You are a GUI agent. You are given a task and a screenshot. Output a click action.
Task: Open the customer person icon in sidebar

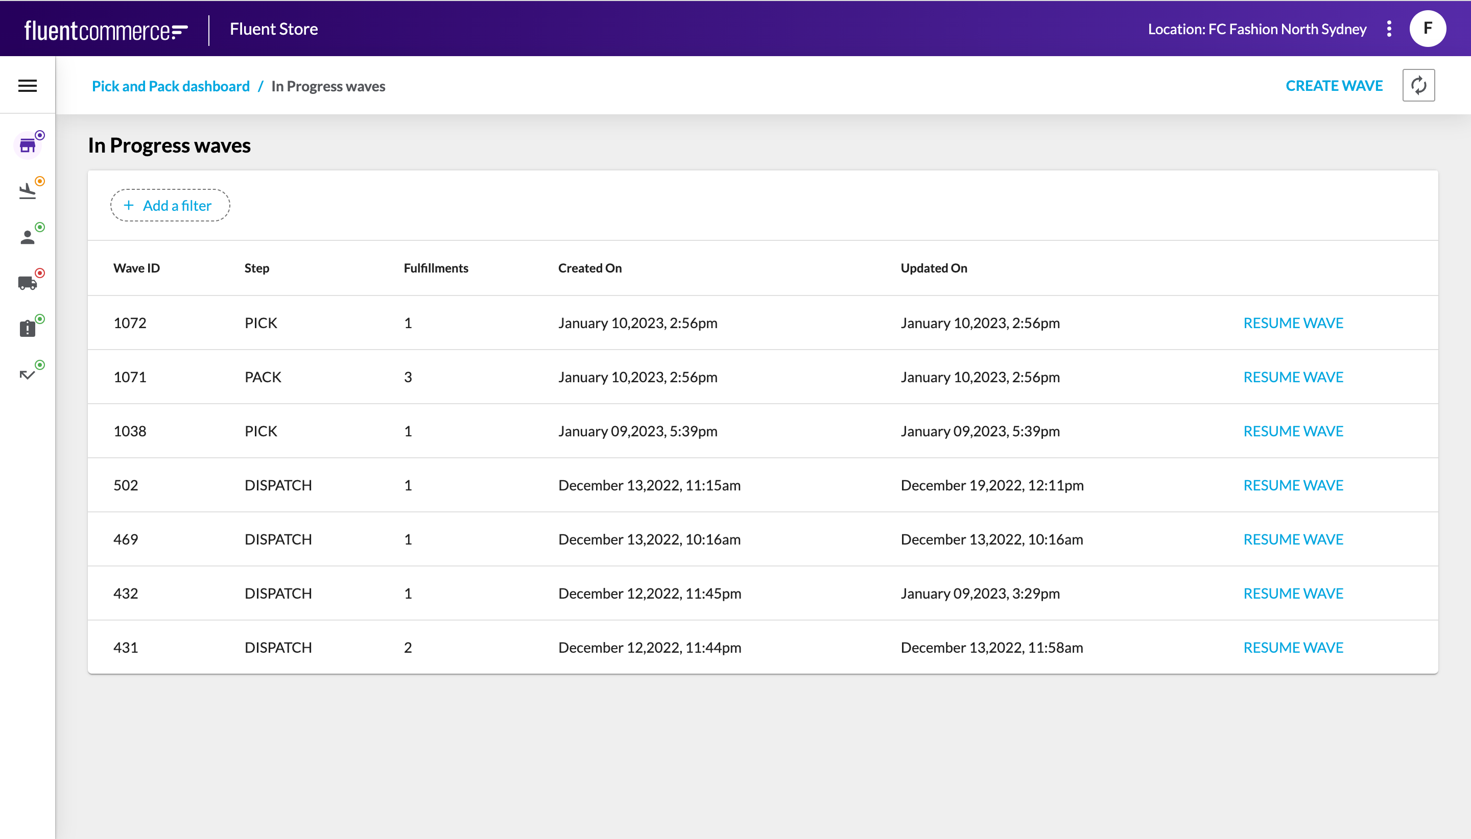coord(27,237)
